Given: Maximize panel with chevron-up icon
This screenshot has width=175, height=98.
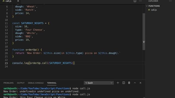Looking at the screenshot, I should [x=135, y=83].
